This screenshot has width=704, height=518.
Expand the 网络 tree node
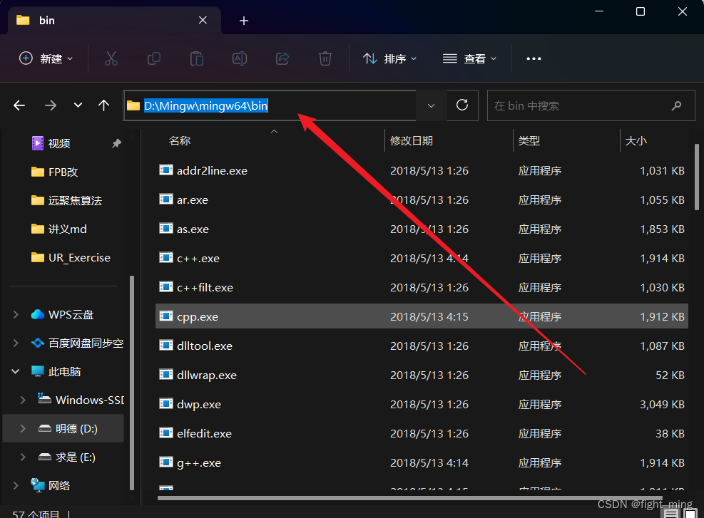(x=16, y=486)
